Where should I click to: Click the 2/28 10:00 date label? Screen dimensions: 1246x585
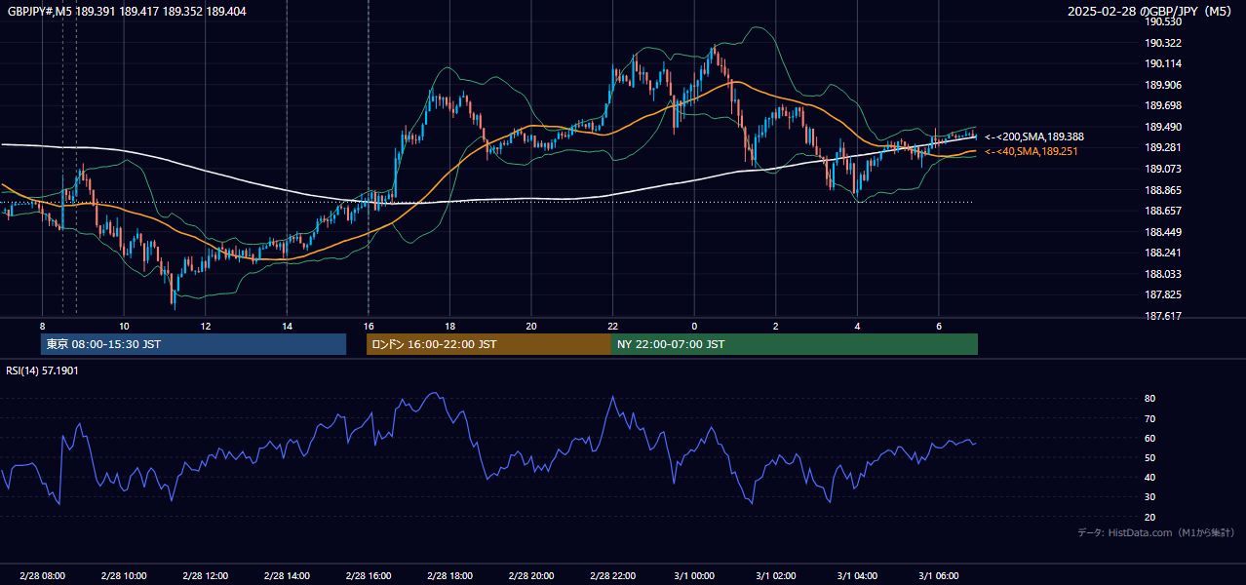124,575
